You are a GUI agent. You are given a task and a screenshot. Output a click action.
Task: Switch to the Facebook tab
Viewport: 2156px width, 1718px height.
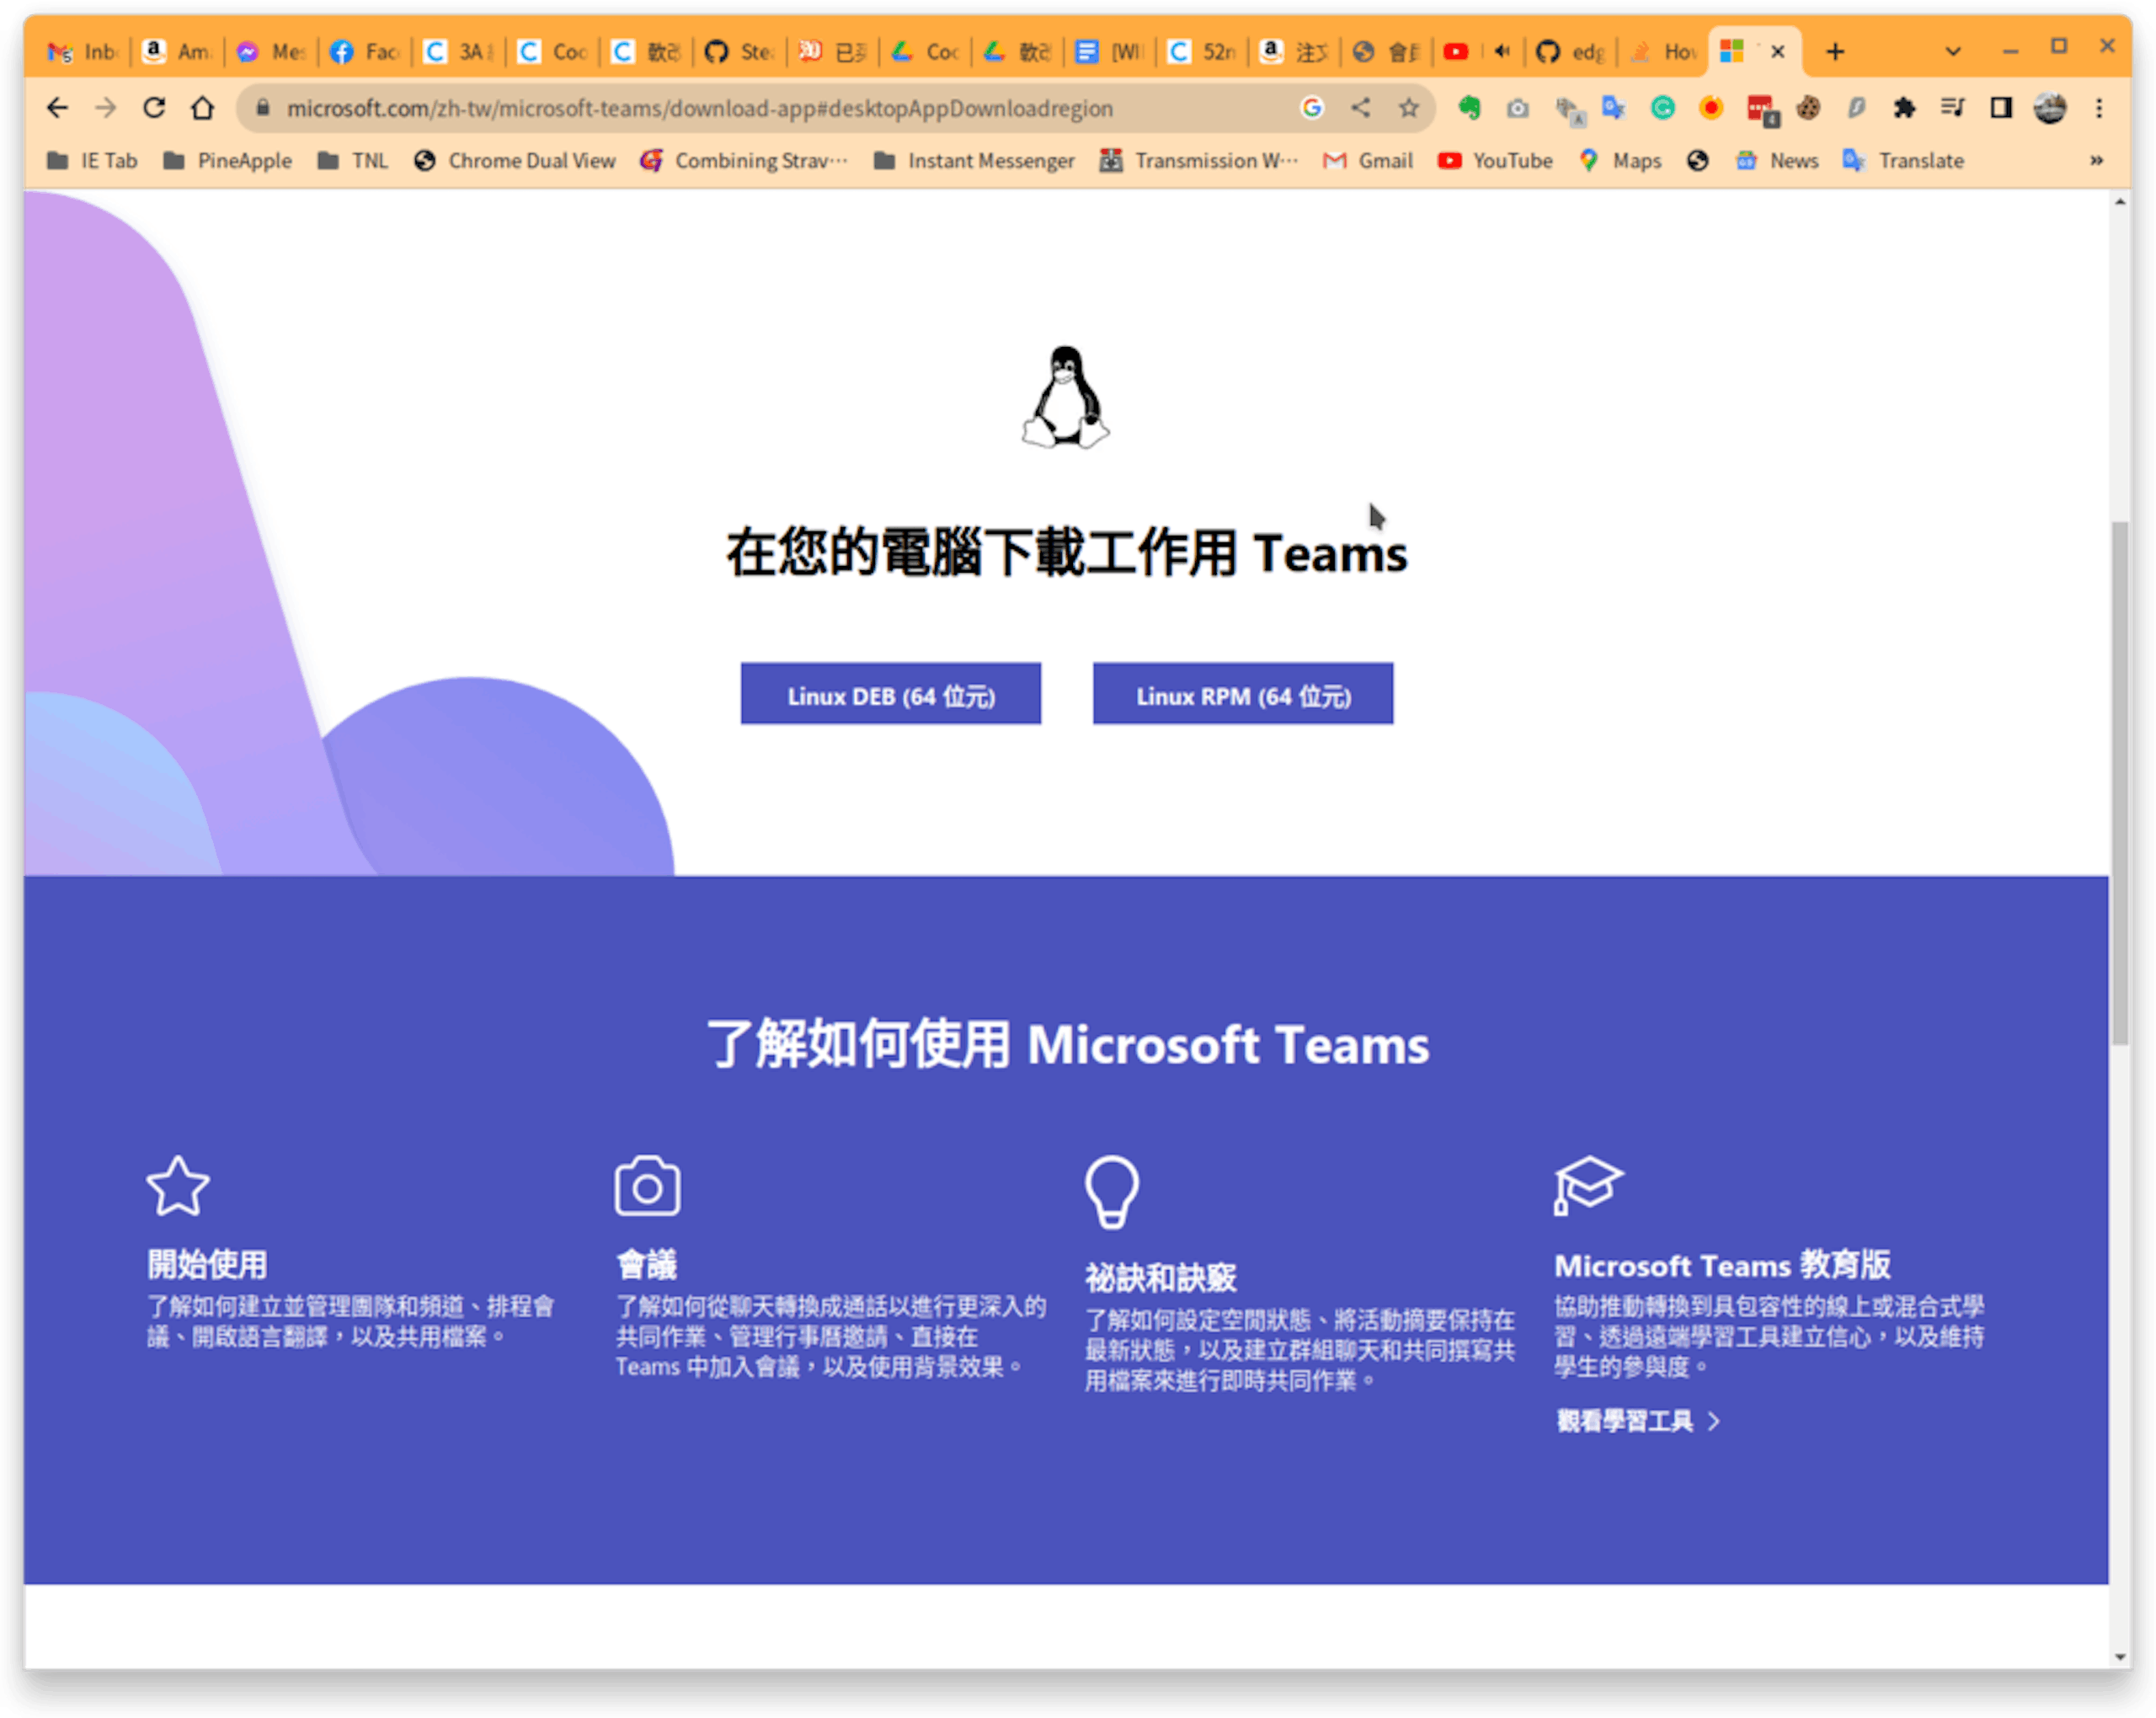[364, 52]
